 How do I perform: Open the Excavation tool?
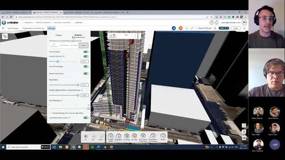pos(118,137)
